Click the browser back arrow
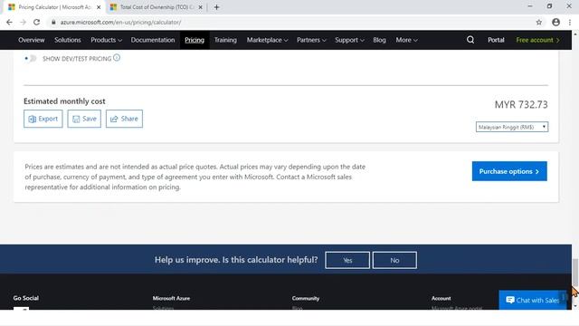Viewport: 579px width, 326px height. click(9, 22)
